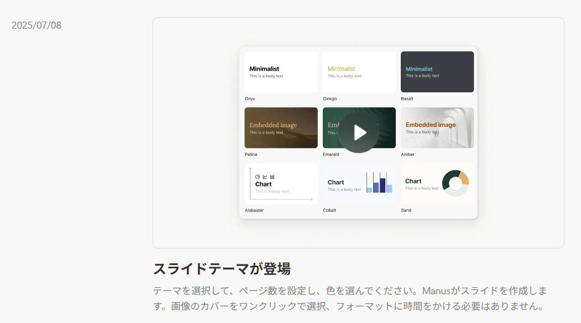This screenshot has height=323, width=581.
Task: Click the description paragraph starting テーマを選択して
Action: (x=350, y=299)
